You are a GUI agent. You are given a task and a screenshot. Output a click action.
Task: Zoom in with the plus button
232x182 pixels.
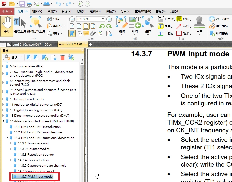point(109,19)
